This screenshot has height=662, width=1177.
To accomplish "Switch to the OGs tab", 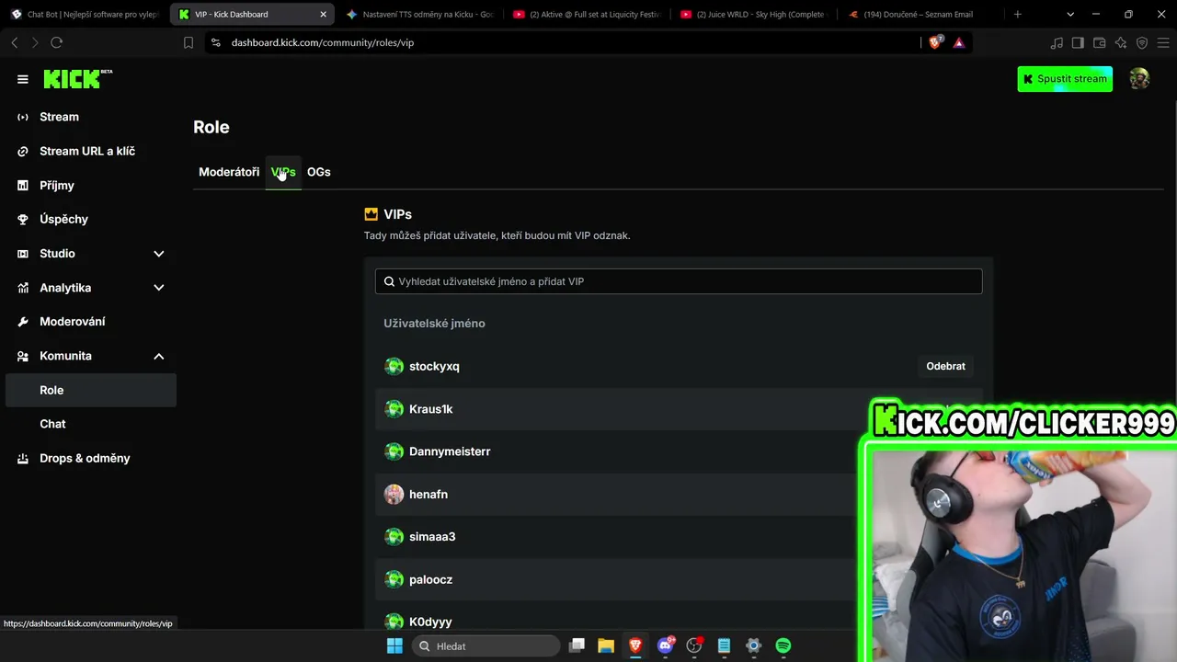I will (319, 172).
